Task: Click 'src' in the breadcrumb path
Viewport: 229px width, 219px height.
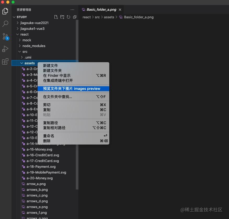Action: coord(97,17)
